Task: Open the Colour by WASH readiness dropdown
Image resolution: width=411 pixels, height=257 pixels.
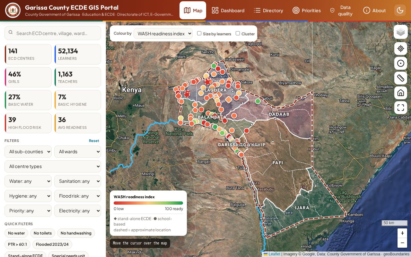Action: [163, 33]
